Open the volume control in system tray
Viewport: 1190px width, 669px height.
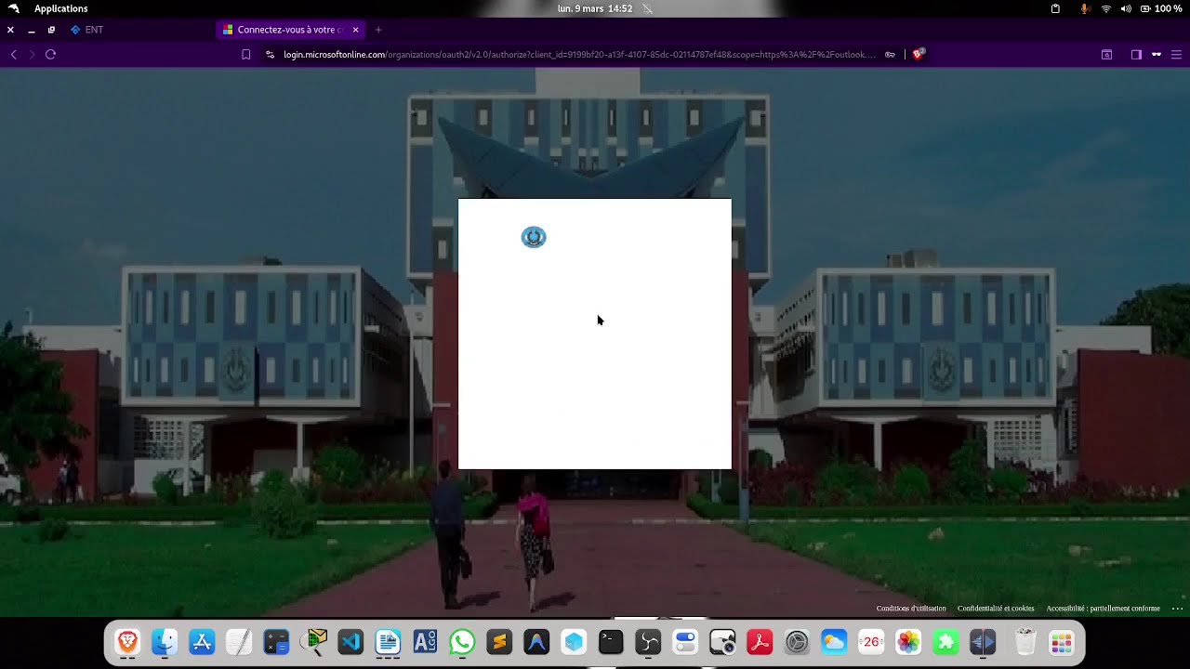click(1126, 8)
